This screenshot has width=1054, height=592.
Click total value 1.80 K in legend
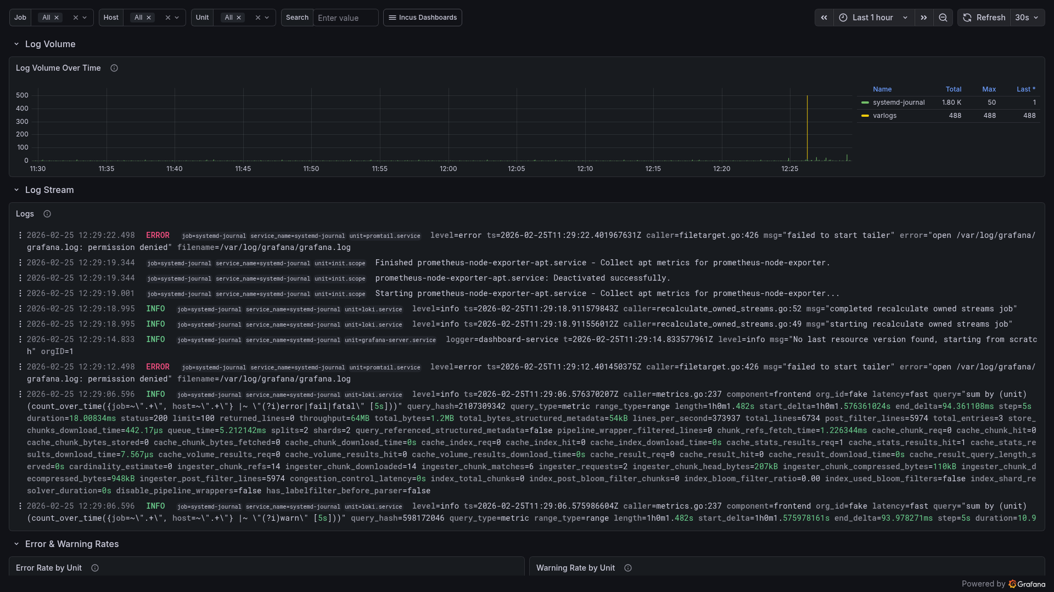pyautogui.click(x=951, y=103)
